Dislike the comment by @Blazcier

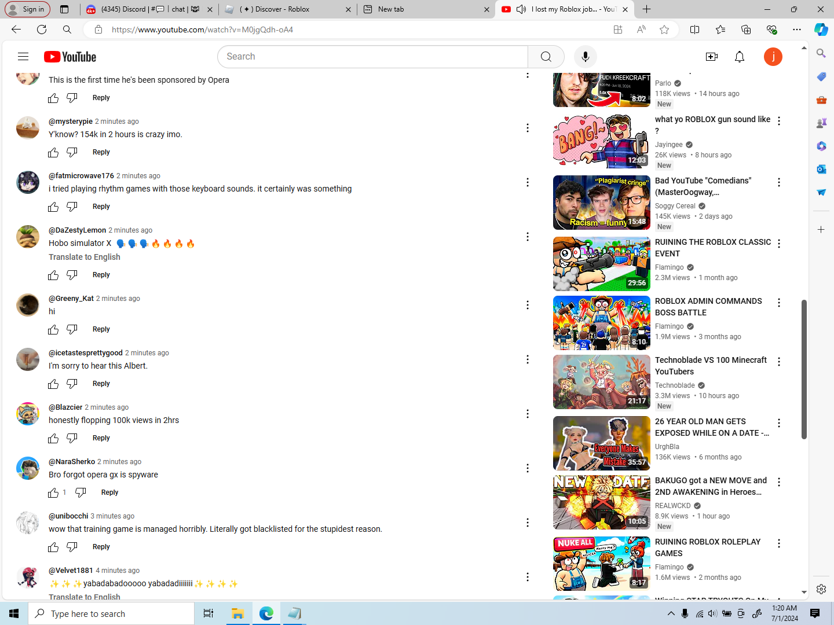[72, 438]
